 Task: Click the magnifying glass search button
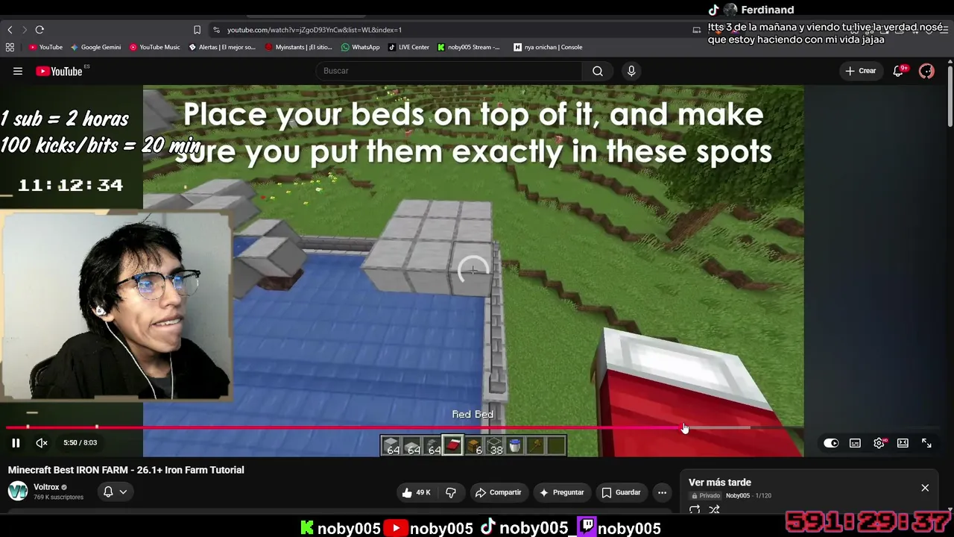click(598, 71)
